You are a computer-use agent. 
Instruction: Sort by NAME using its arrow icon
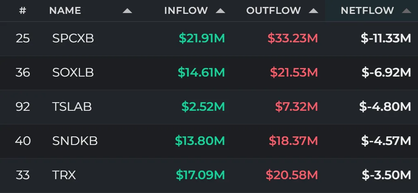[127, 11]
